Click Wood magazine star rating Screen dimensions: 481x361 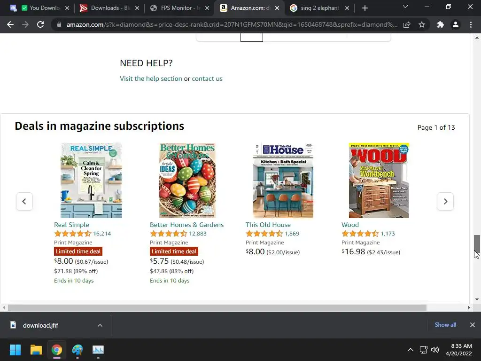tap(360, 234)
